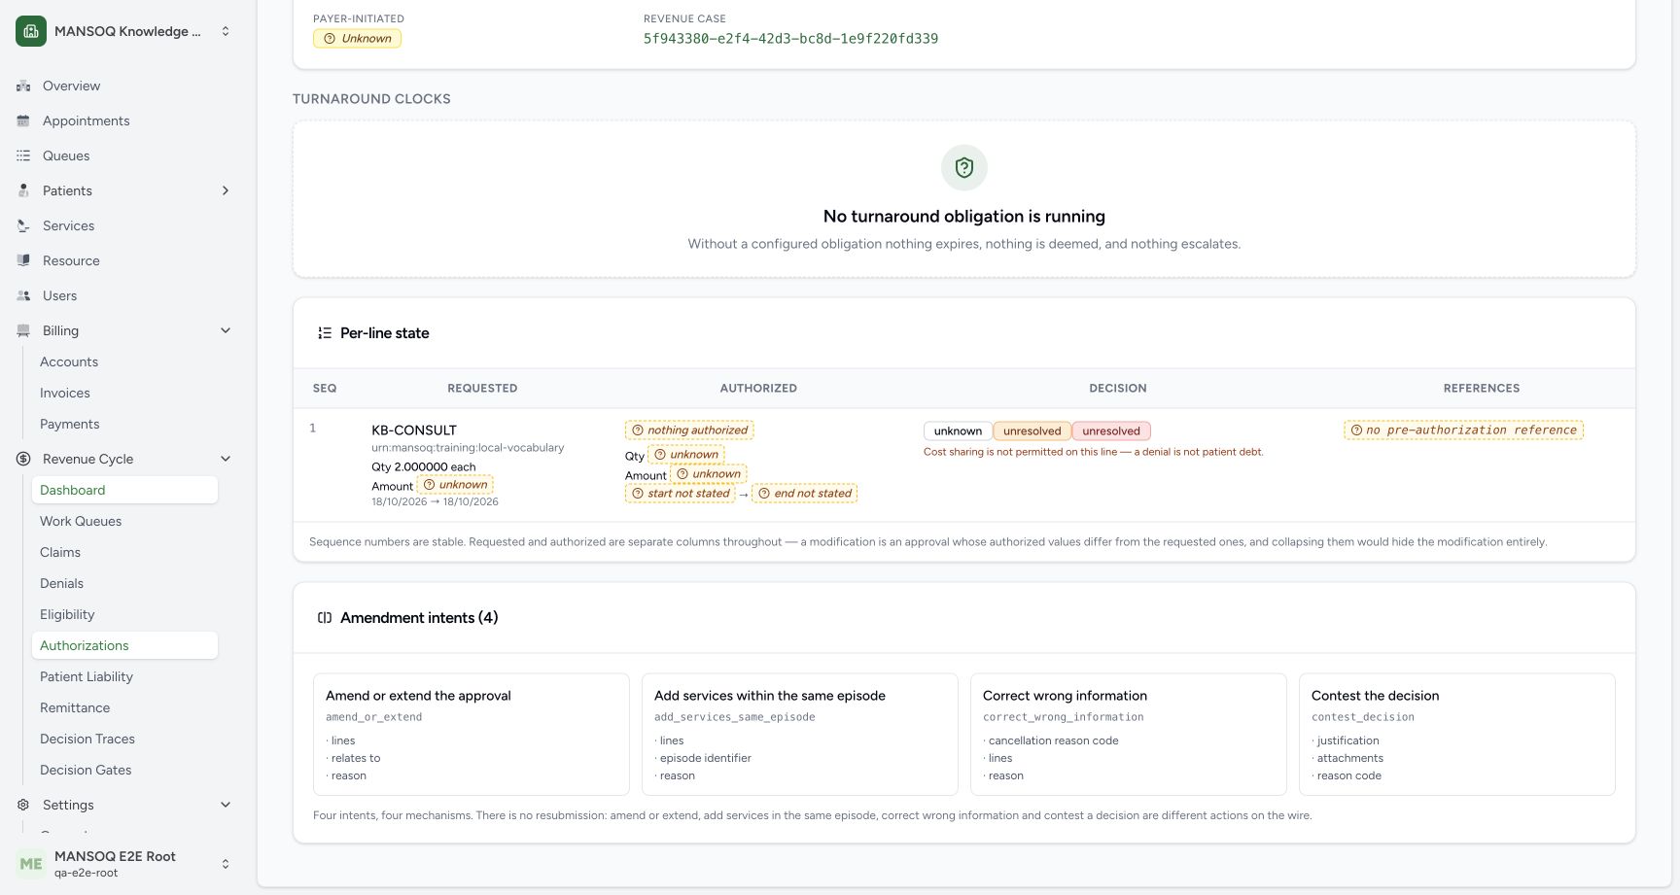
Task: Select the Amend or extend the approval card
Action: (x=472, y=735)
